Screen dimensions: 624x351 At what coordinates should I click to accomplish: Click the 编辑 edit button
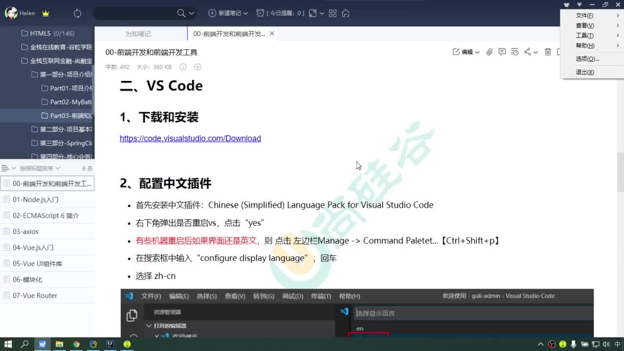(463, 52)
